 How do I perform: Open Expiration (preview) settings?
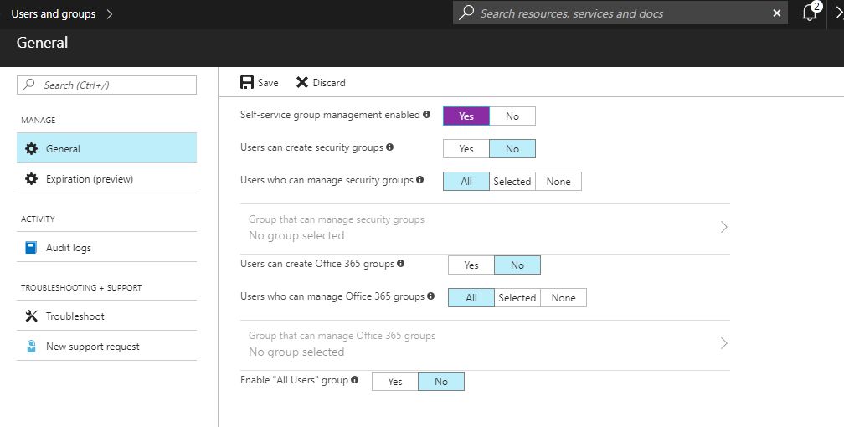click(x=106, y=178)
